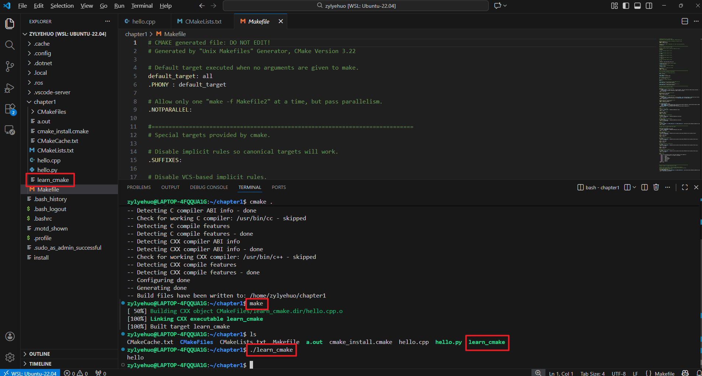Open terminal panel more actions ellipsis
Screen dimensions: 702x376
pyautogui.click(x=667, y=187)
